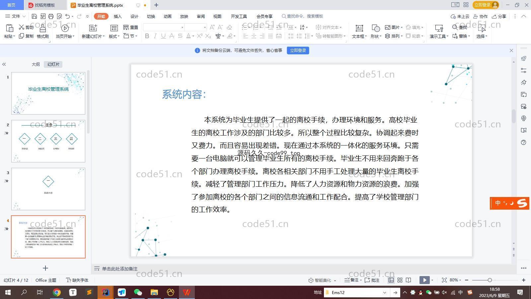Image resolution: width=531 pixels, height=299 pixels.
Task: Toggle Bold formatting
Action: point(147,36)
